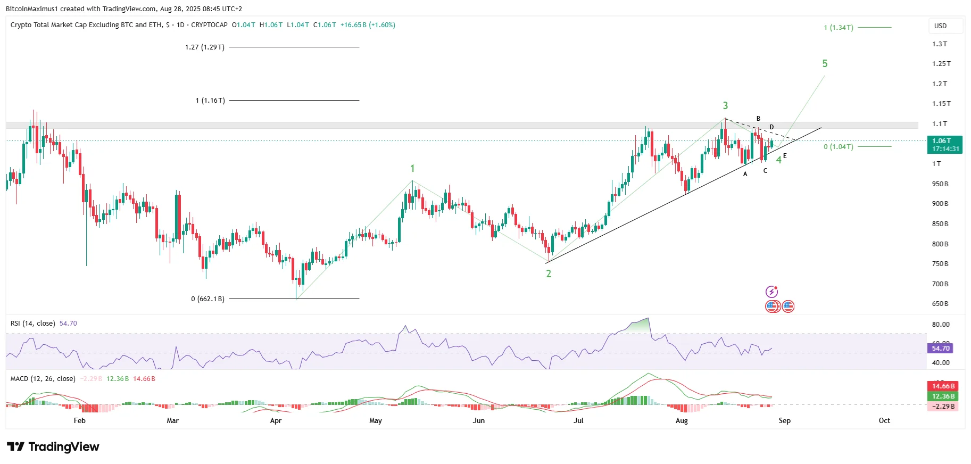Click the triangle sub-wave label C
971x464 pixels.
coord(765,171)
